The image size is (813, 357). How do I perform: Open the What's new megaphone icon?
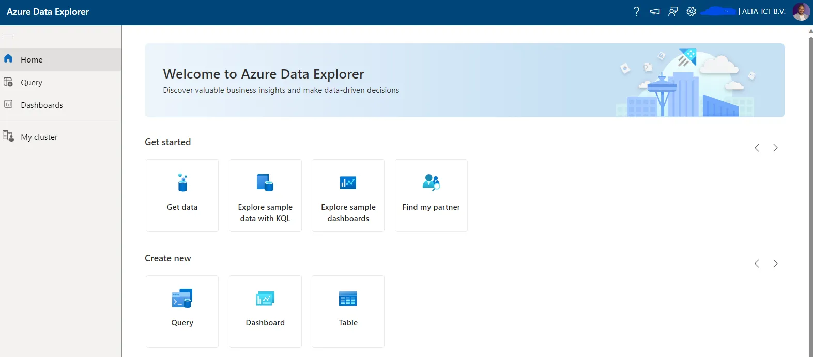pyautogui.click(x=655, y=11)
